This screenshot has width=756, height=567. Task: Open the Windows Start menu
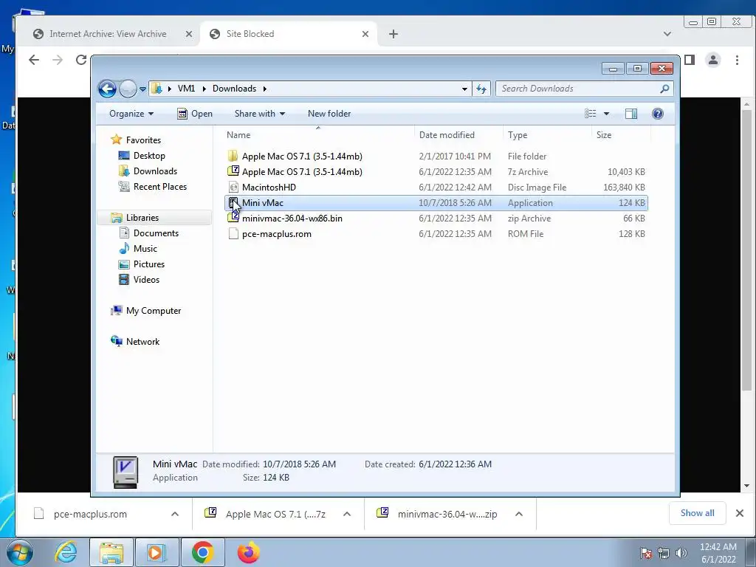[x=20, y=552]
